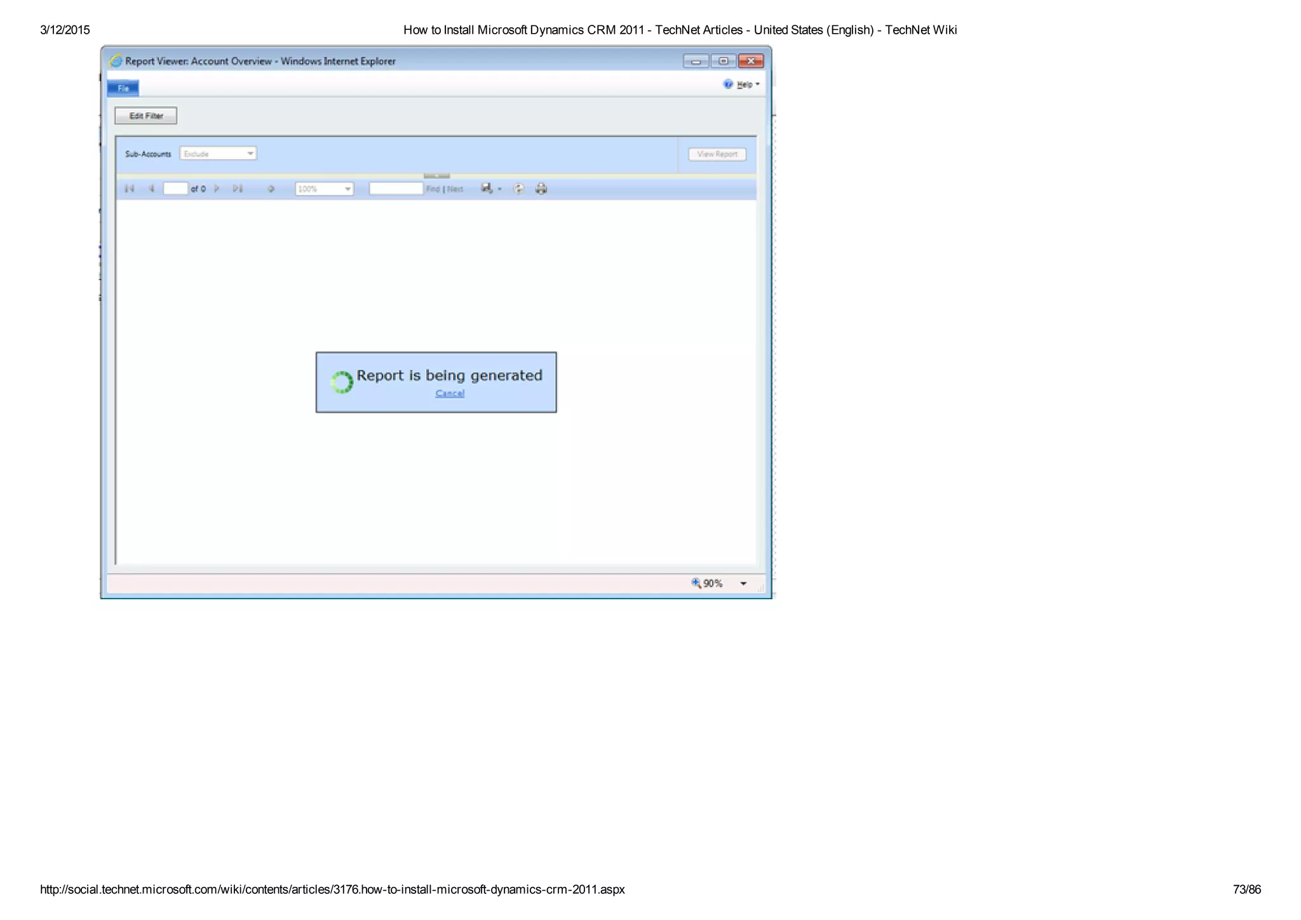Collapse the parameters area splitter handle
This screenshot has height=920, width=1301.
[x=436, y=175]
